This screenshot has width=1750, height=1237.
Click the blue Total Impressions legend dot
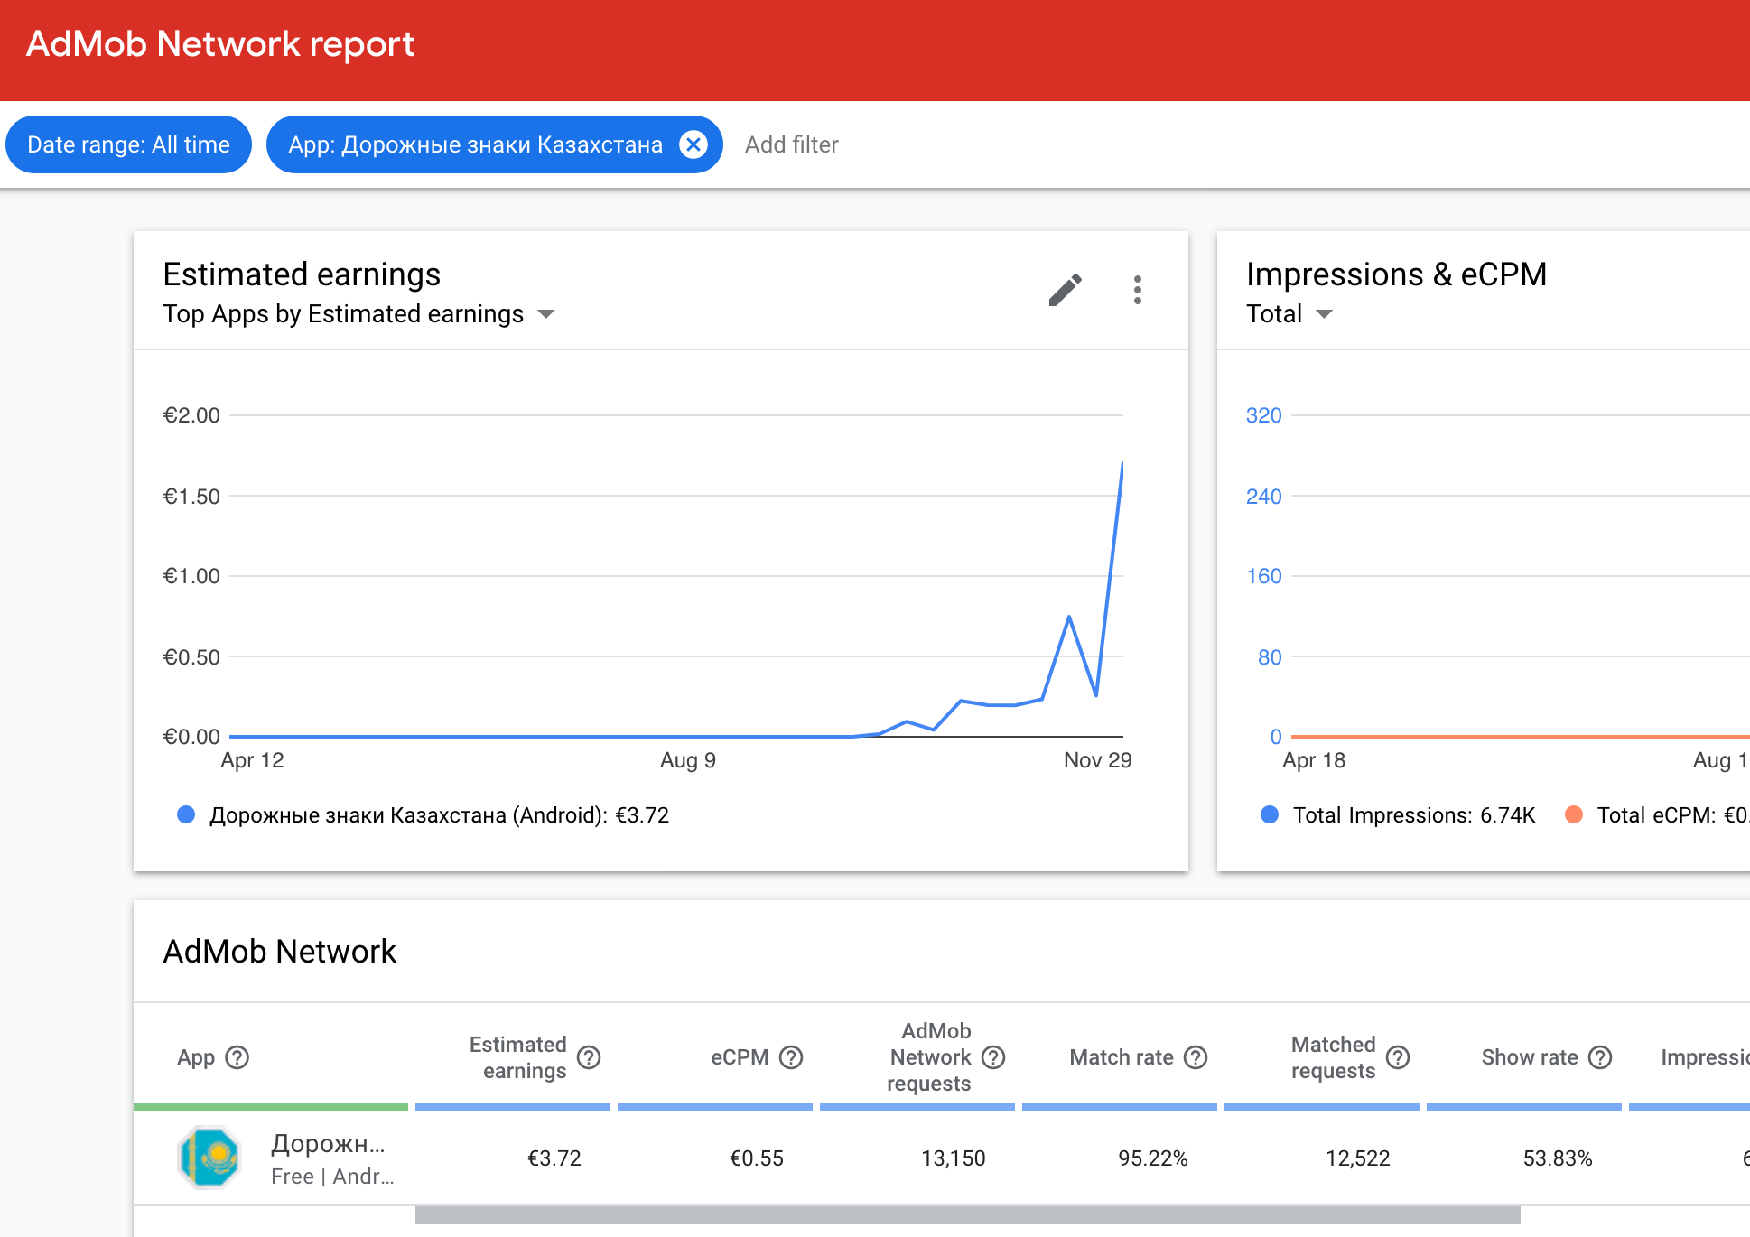coord(1270,814)
